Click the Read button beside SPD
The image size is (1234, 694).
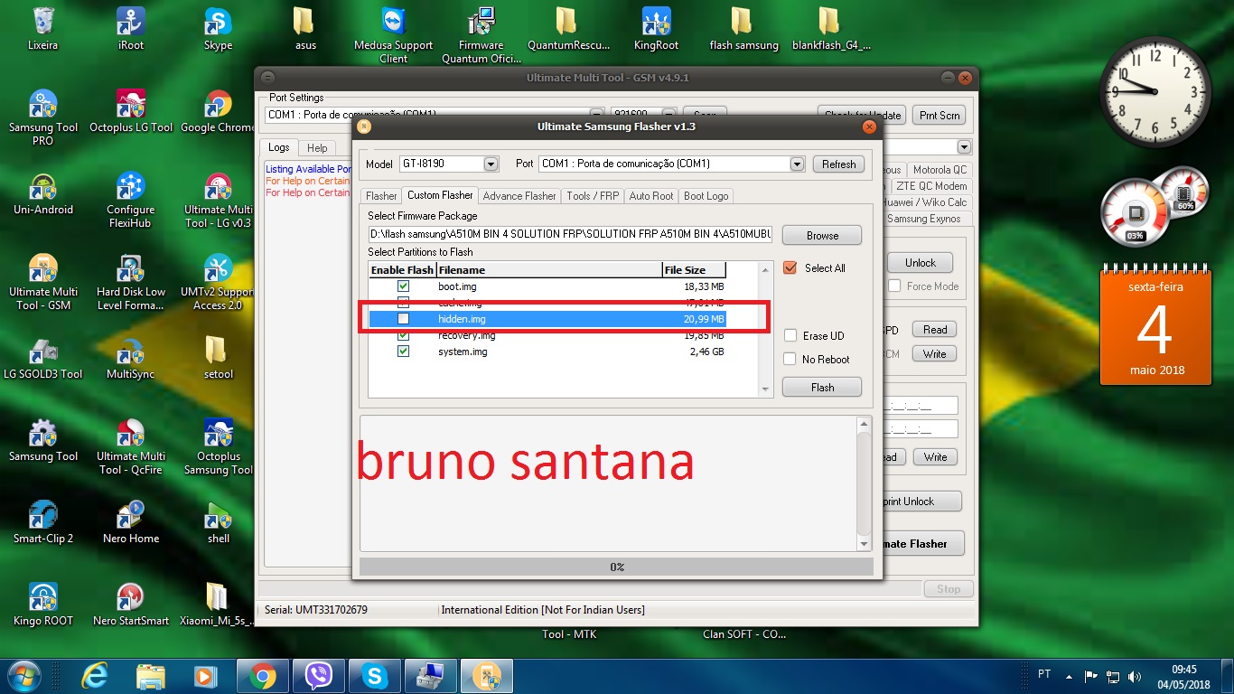(935, 330)
